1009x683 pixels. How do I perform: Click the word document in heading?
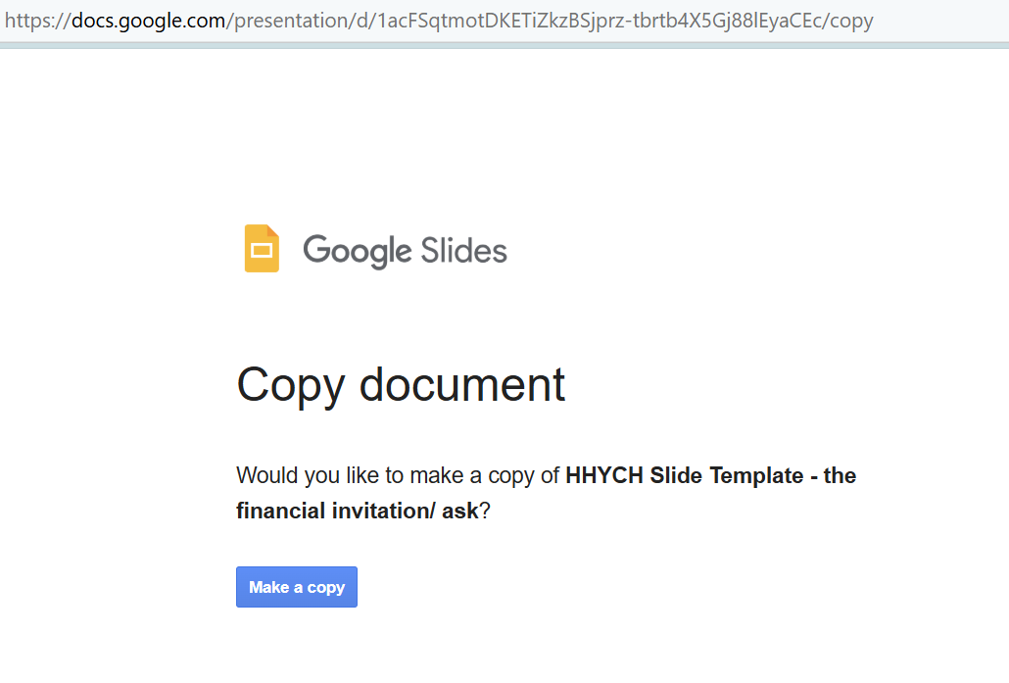461,384
